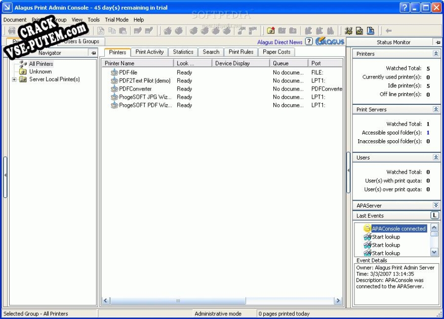Click the back arrow navigation icon

tap(388, 31)
